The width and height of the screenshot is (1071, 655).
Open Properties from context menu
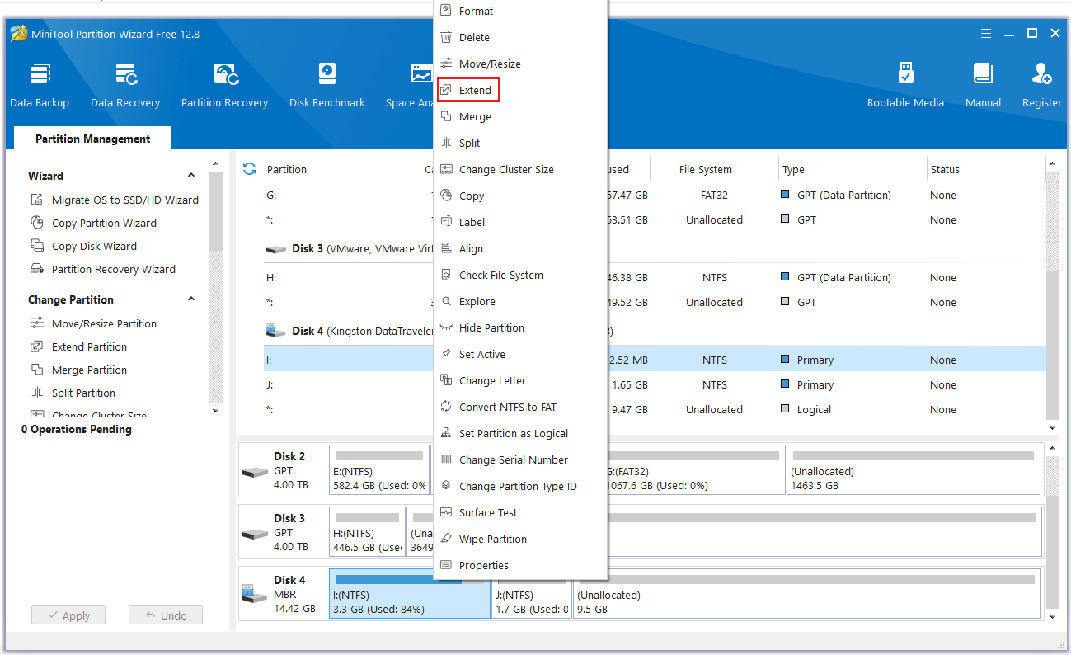[x=521, y=565]
